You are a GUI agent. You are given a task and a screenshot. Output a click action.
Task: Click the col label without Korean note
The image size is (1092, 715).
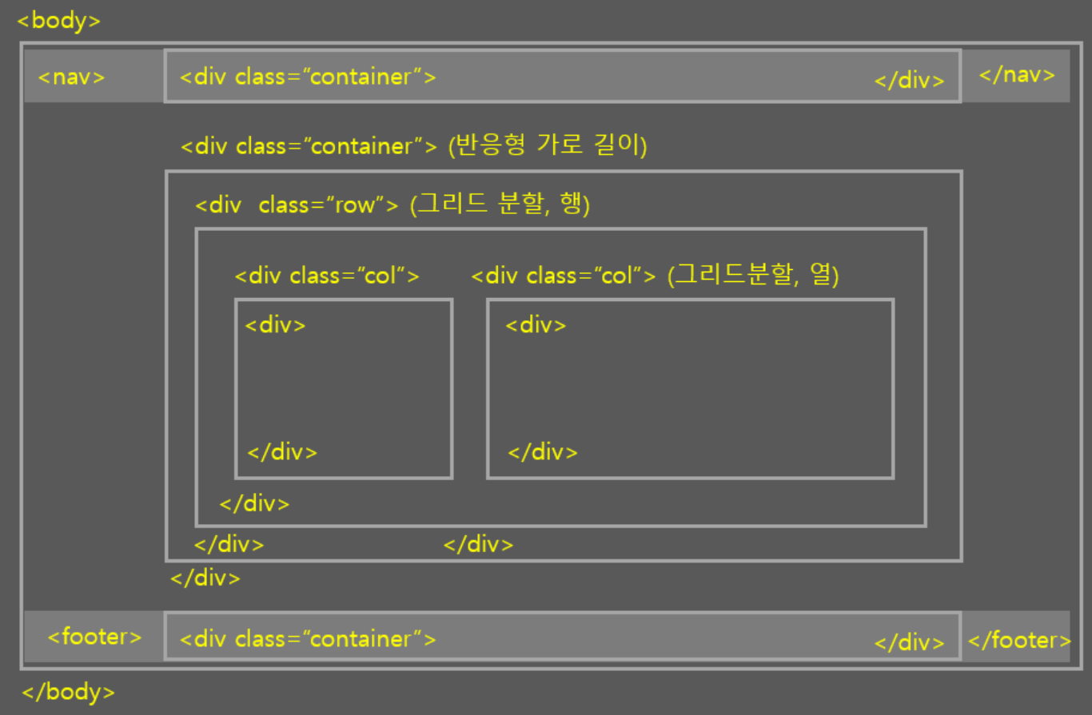(327, 276)
